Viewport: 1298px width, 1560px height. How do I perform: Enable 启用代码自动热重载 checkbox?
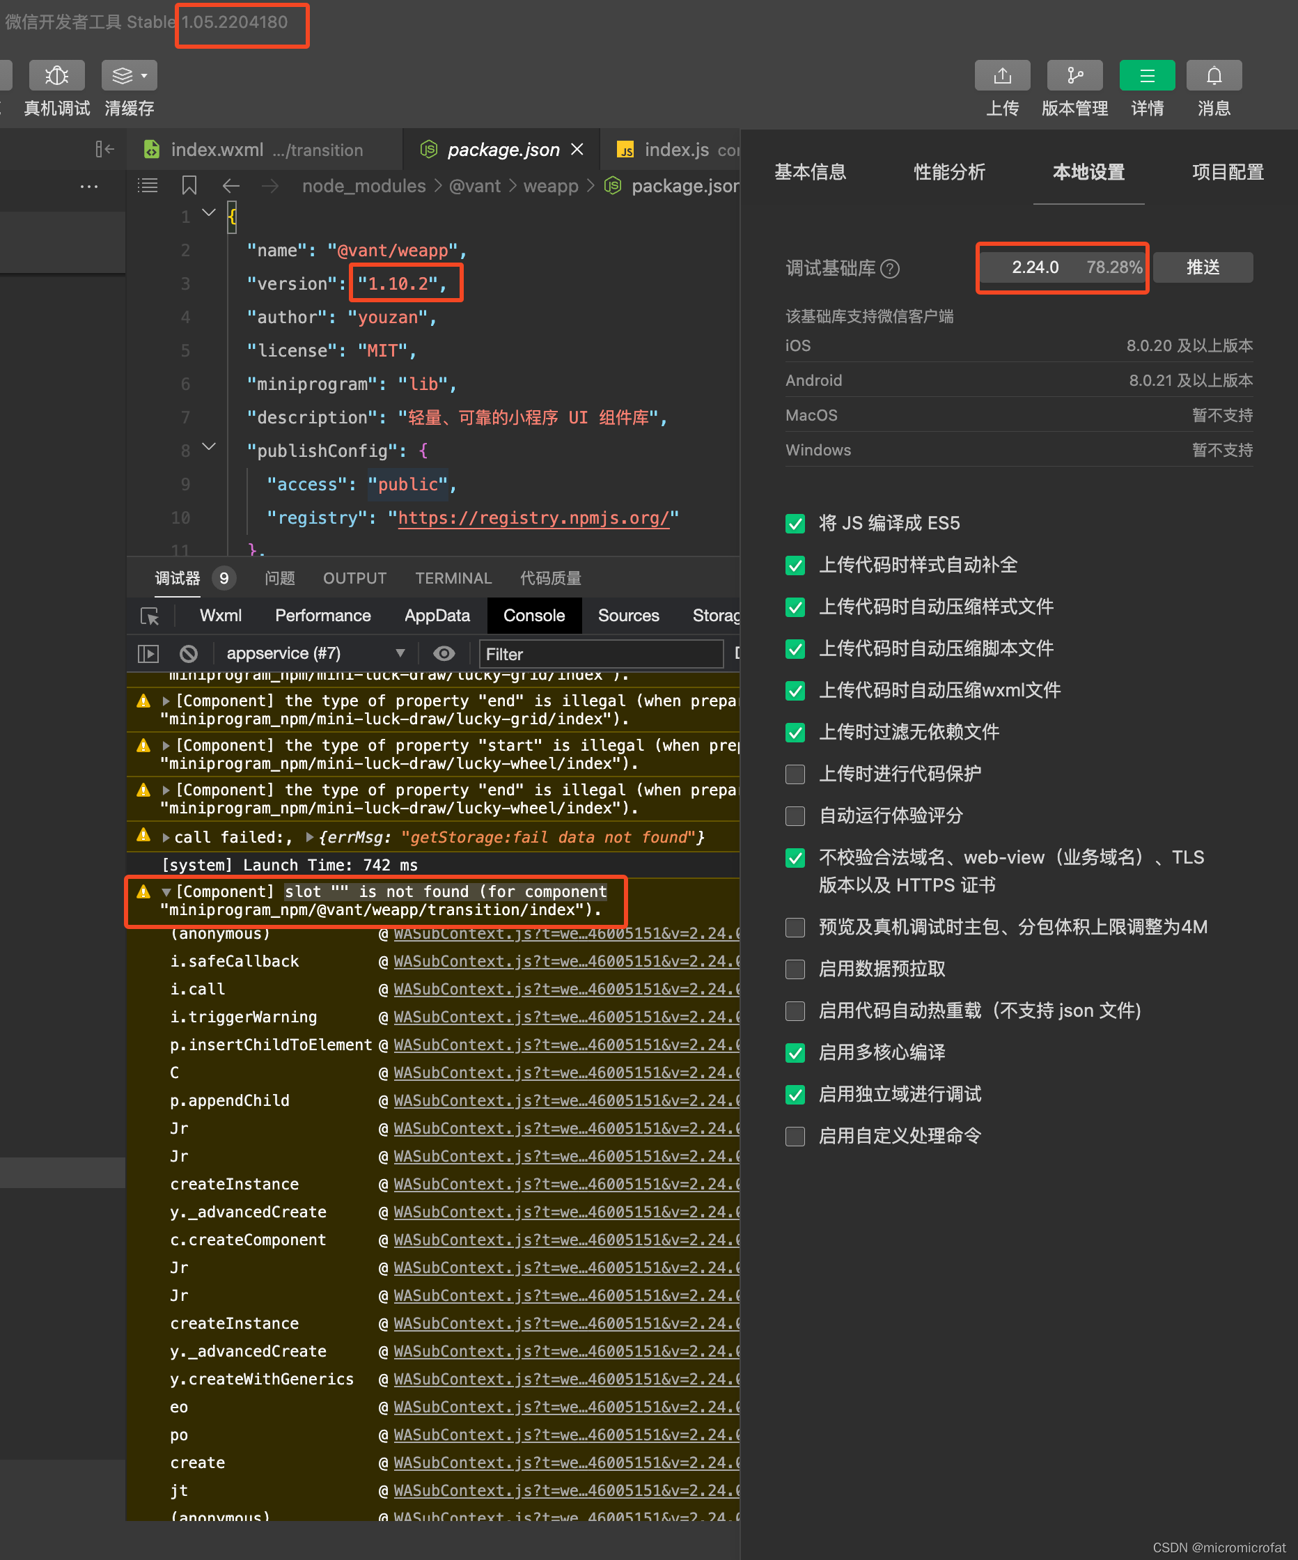tap(795, 1011)
